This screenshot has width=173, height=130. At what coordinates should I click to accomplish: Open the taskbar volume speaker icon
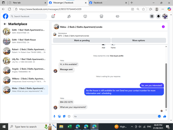tap(140, 127)
